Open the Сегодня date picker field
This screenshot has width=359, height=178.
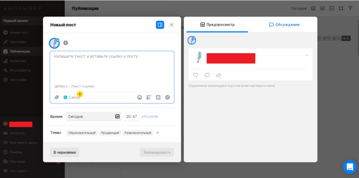click(x=93, y=117)
